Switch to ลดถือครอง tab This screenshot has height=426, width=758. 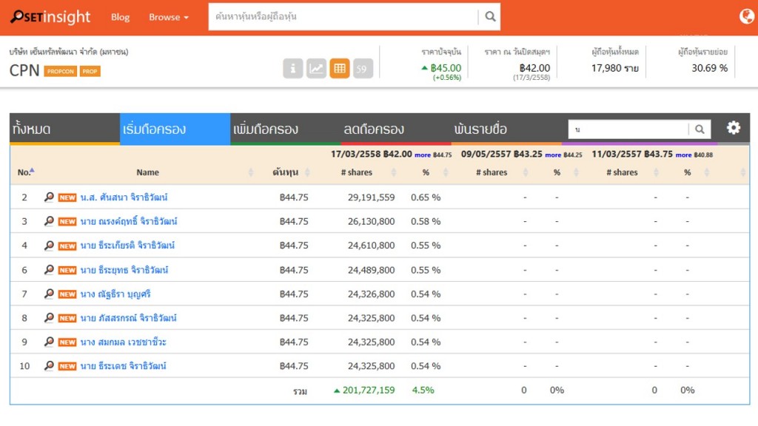[x=396, y=129]
